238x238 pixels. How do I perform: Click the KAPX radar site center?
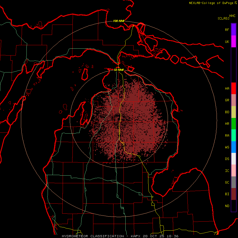pos(119,119)
